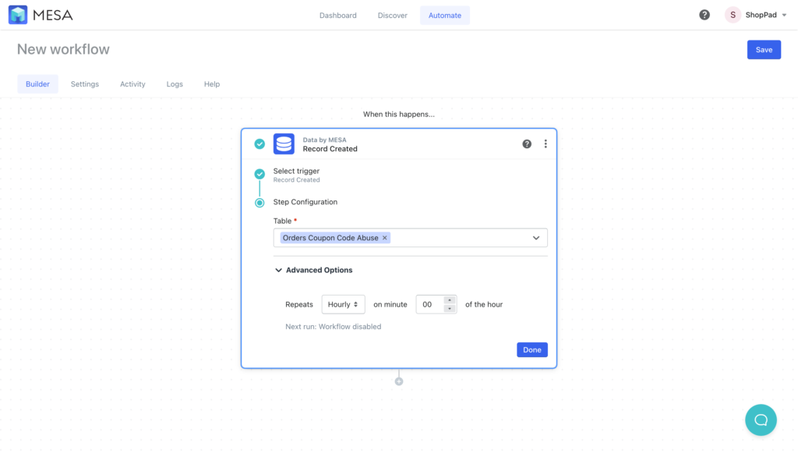The width and height of the screenshot is (798, 457).
Task: Go to the Dashboard page
Action: coord(337,14)
